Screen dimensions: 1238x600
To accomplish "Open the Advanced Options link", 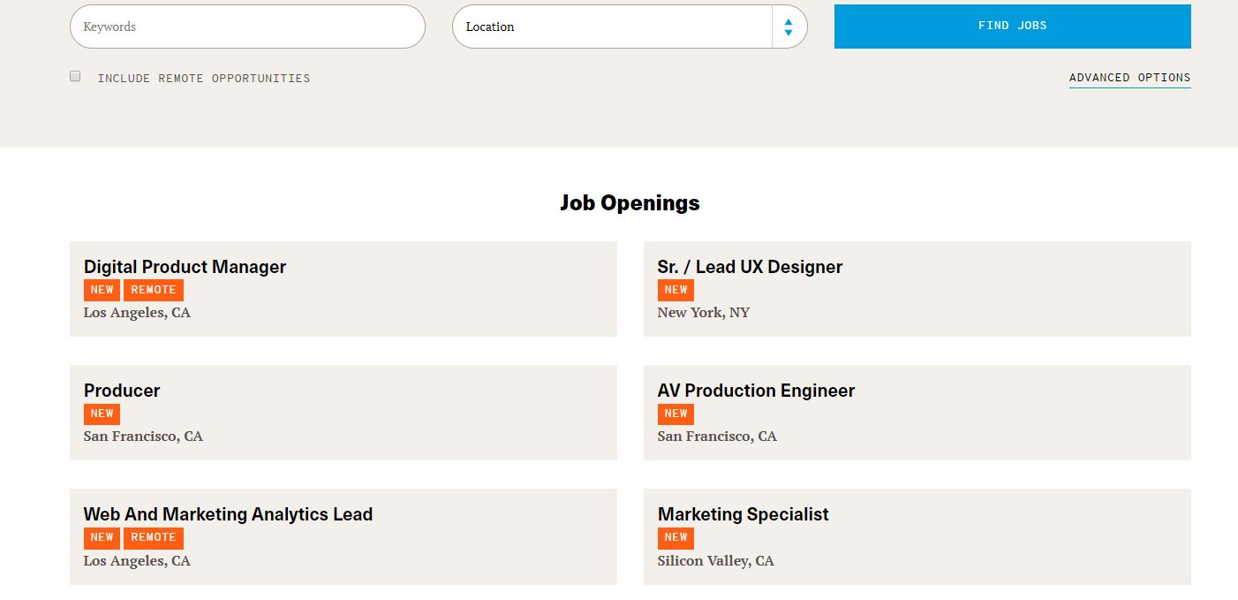I will coord(1129,78).
